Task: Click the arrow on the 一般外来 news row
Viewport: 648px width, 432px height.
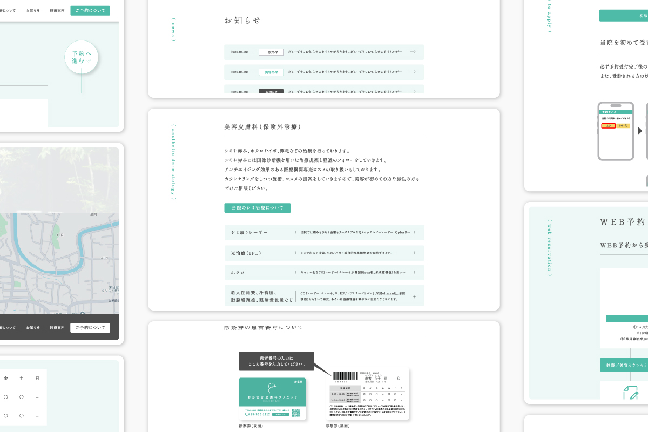Action: tap(413, 52)
